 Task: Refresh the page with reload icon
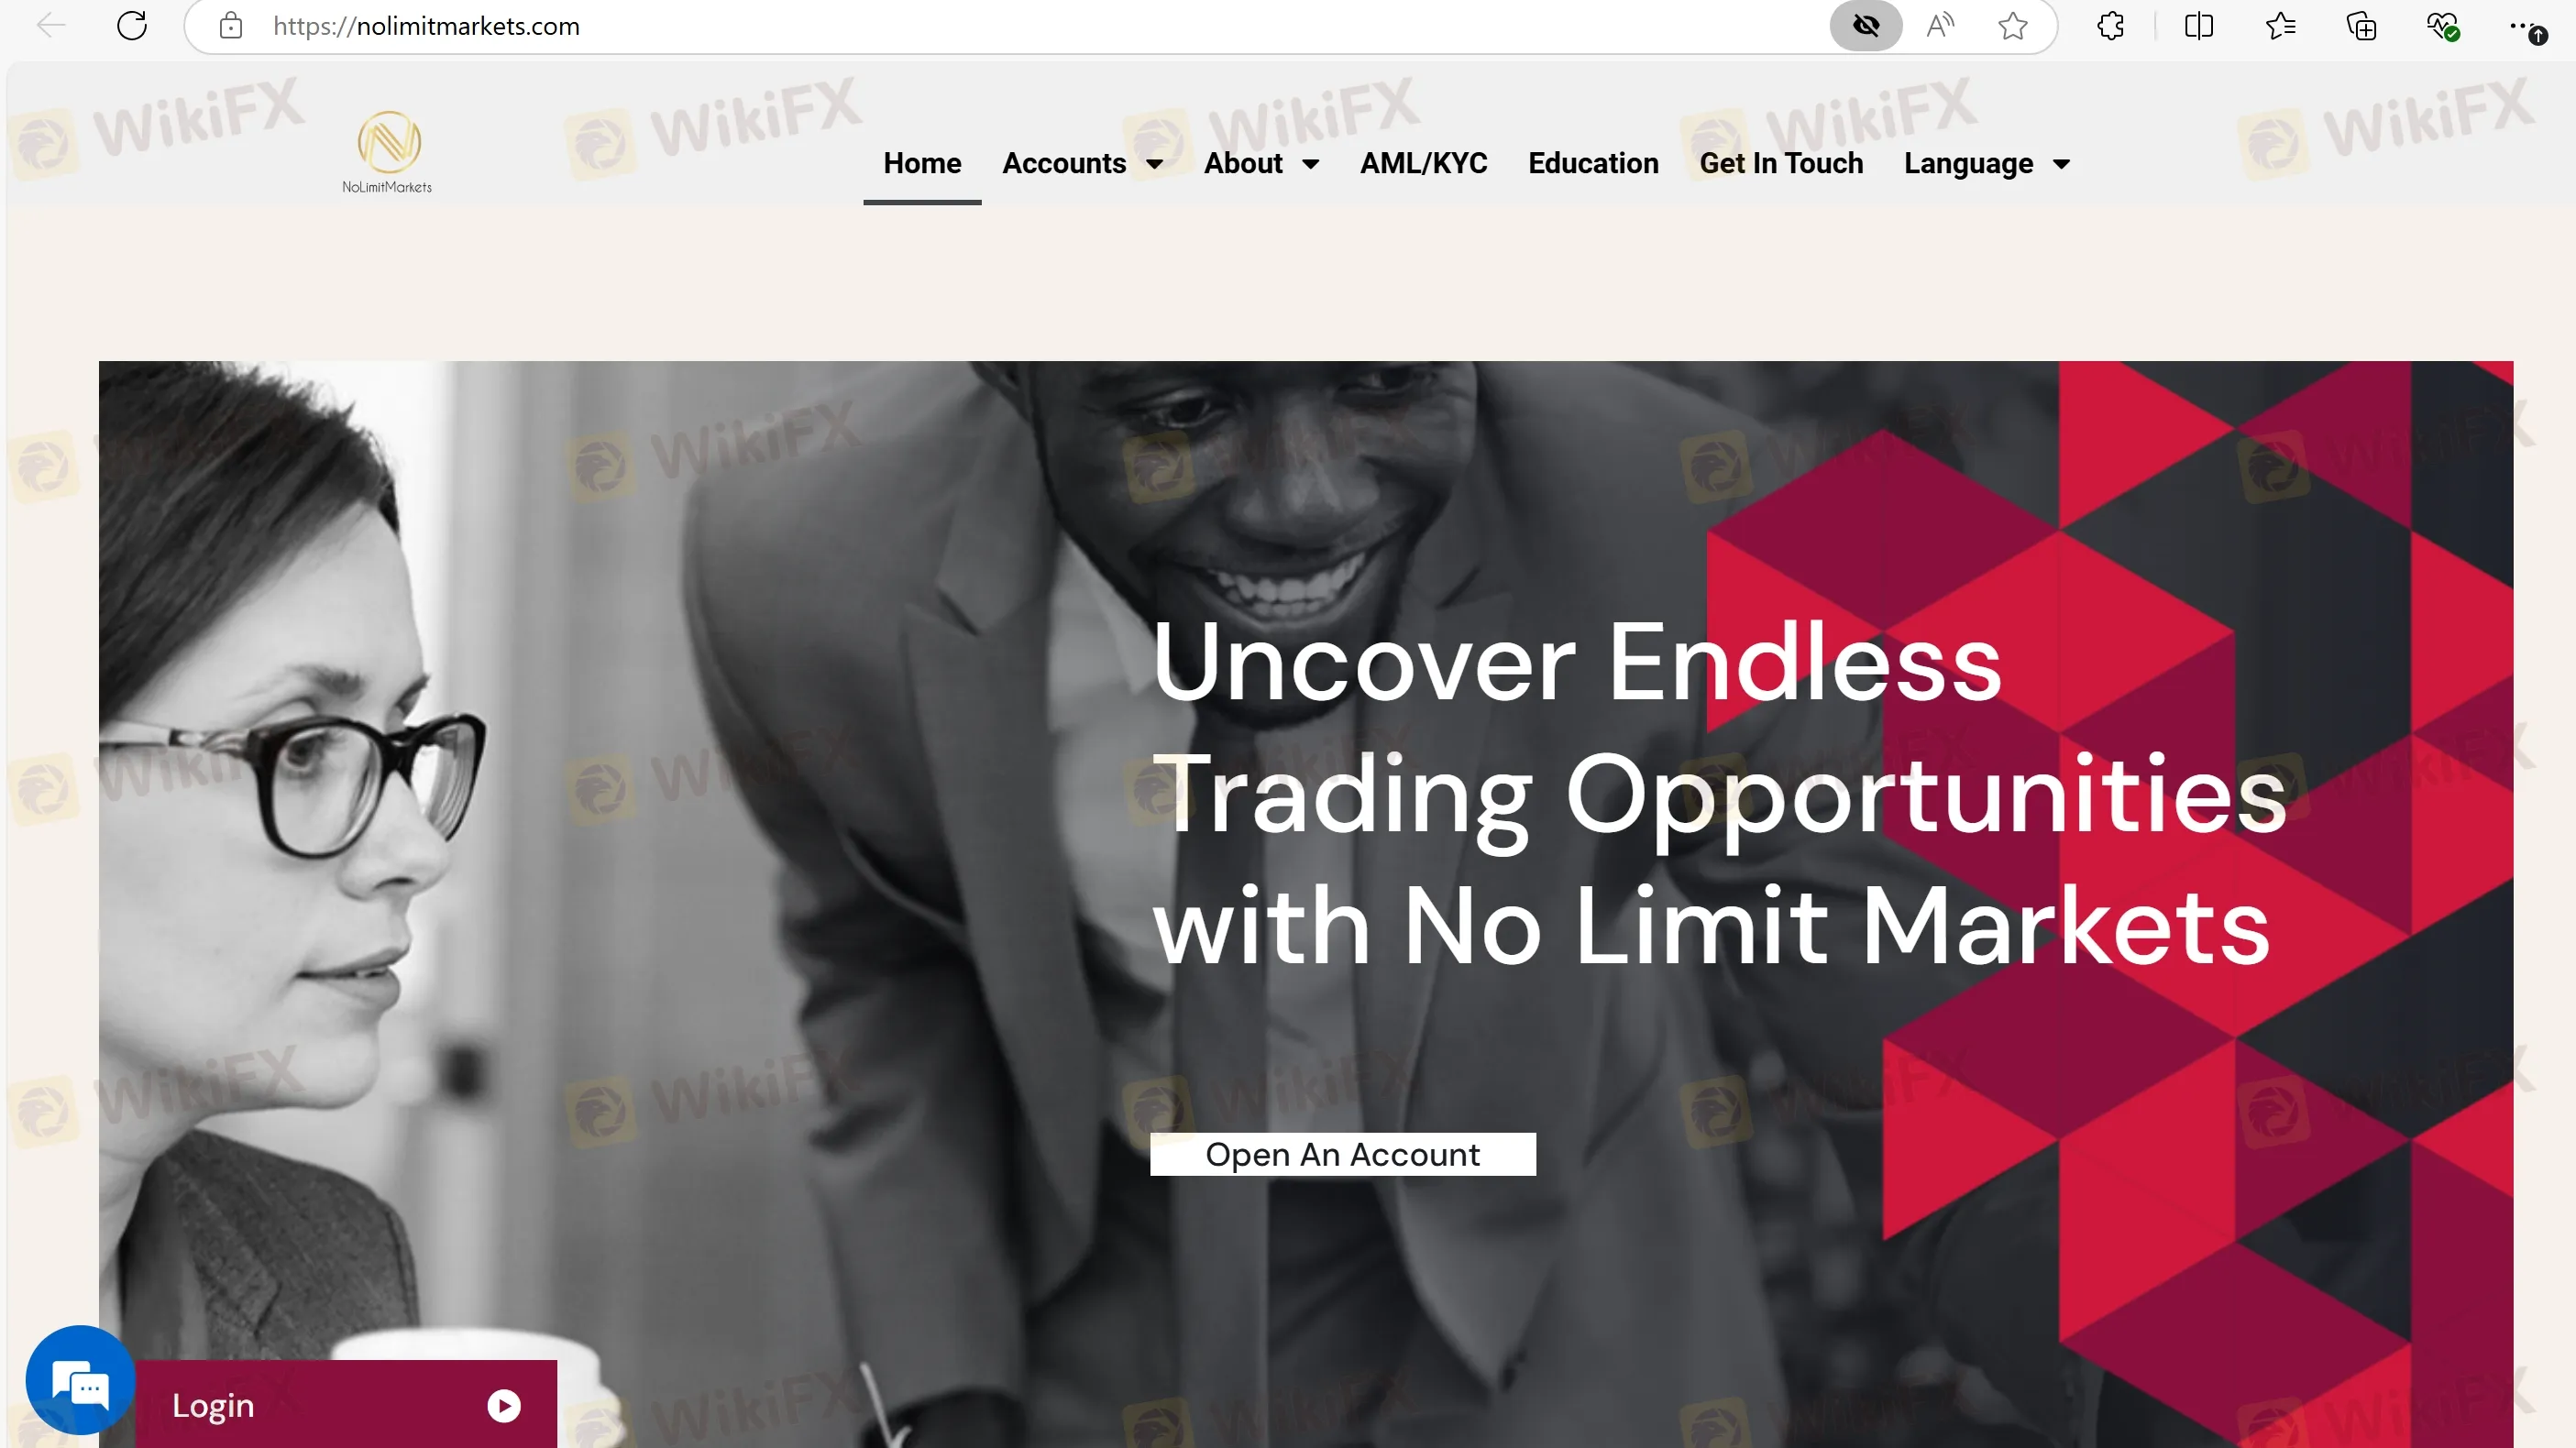pos(132,26)
